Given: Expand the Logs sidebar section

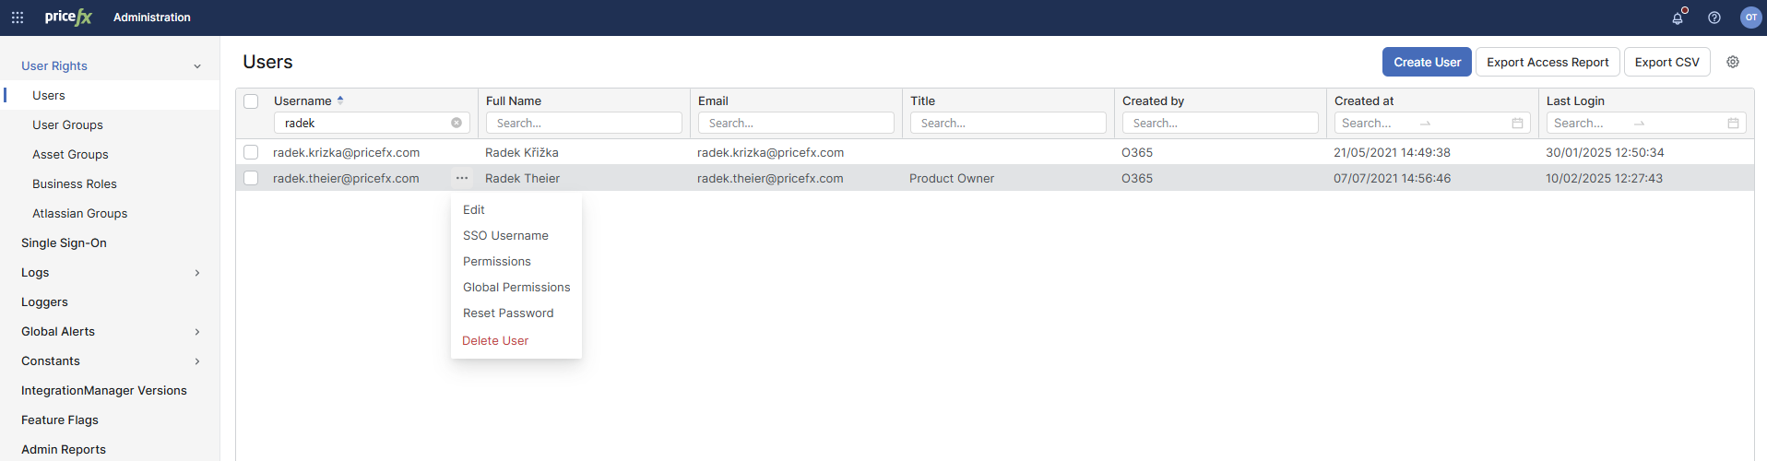Looking at the screenshot, I should [196, 273].
